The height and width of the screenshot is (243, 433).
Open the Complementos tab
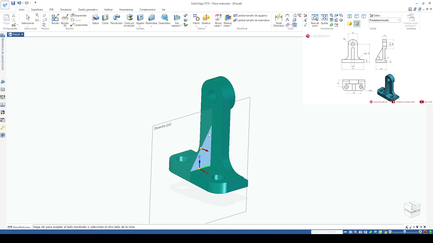pos(147,10)
